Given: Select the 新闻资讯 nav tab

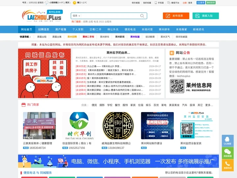Looking at the screenshot, I should tap(198, 29).
